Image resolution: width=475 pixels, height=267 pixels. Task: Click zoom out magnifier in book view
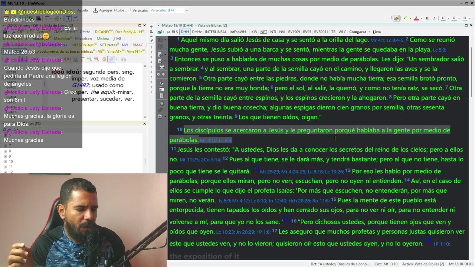[x=96, y=59]
